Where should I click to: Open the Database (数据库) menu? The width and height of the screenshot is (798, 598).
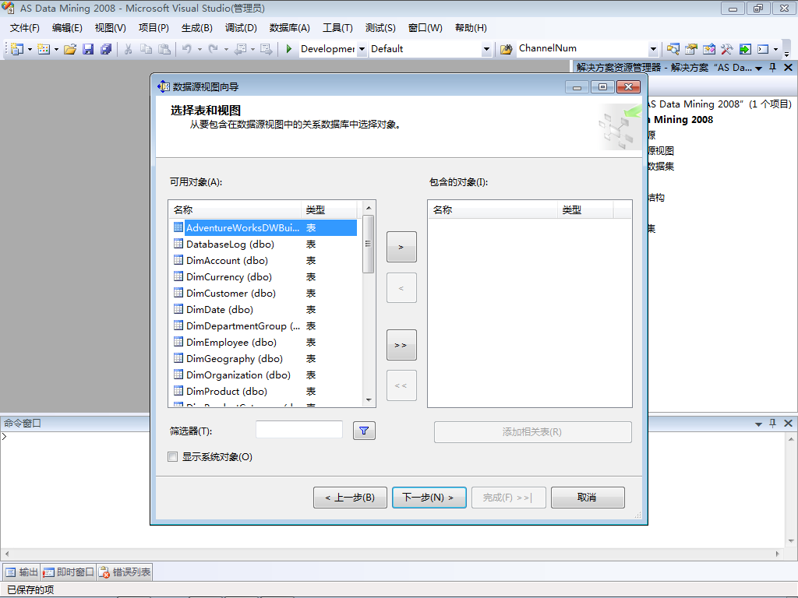coord(289,28)
